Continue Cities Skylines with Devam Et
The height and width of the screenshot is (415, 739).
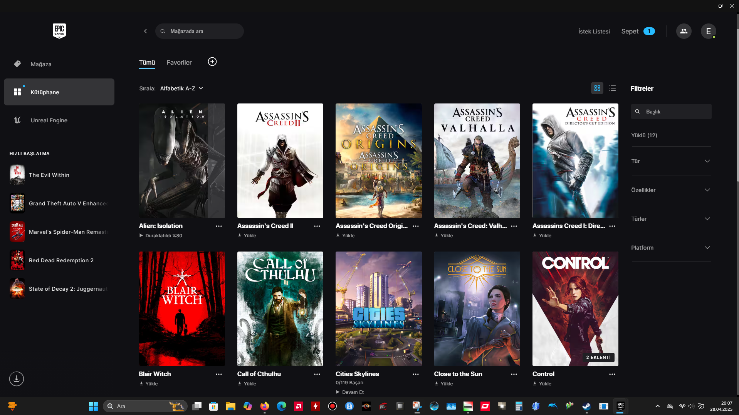(x=350, y=392)
